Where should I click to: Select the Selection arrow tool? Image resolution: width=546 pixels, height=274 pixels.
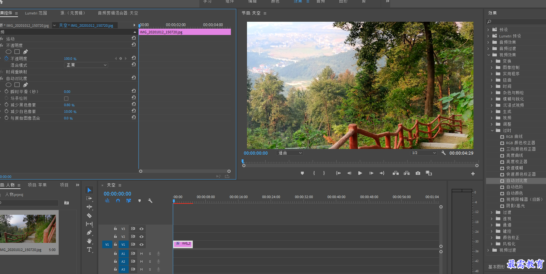click(89, 190)
